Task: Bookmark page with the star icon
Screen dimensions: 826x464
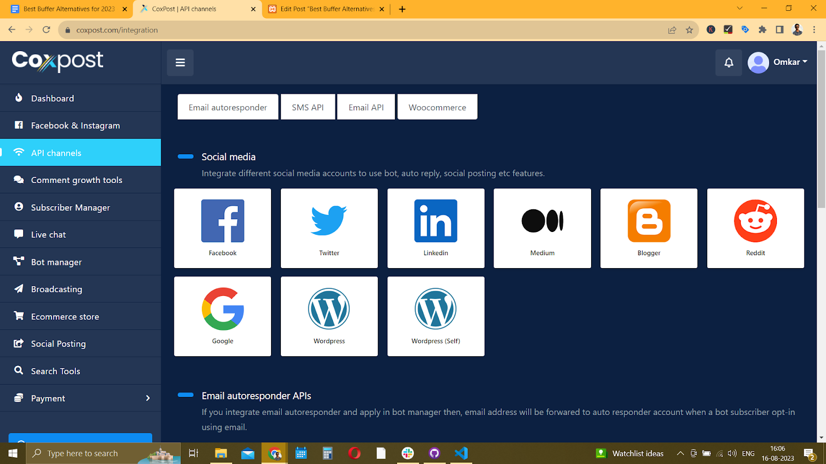Action: pyautogui.click(x=689, y=30)
